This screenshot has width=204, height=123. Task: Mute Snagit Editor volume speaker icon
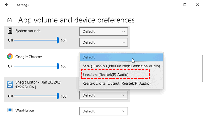tap(10, 96)
